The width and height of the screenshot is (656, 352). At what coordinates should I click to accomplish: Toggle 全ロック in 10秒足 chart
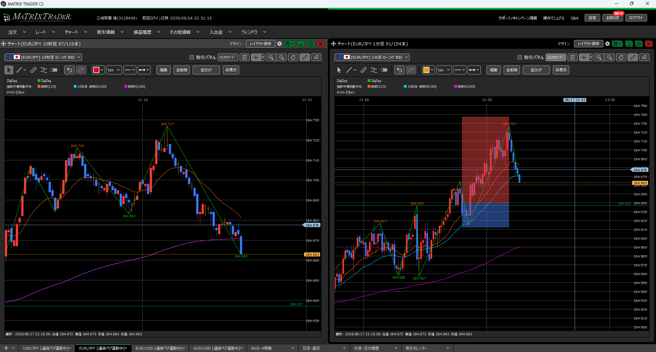[x=206, y=70]
